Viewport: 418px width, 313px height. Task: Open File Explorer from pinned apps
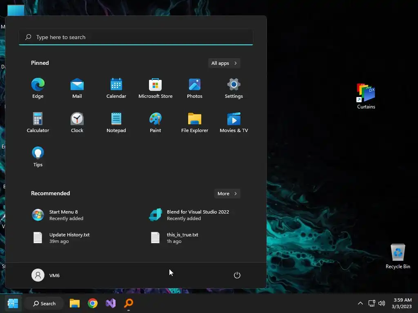click(x=195, y=122)
